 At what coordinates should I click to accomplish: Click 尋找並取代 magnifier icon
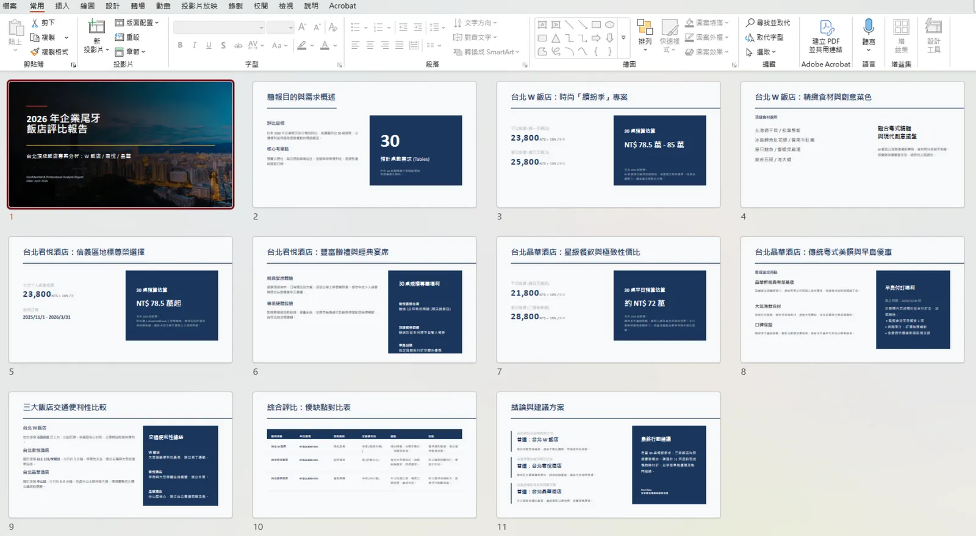[x=750, y=23]
